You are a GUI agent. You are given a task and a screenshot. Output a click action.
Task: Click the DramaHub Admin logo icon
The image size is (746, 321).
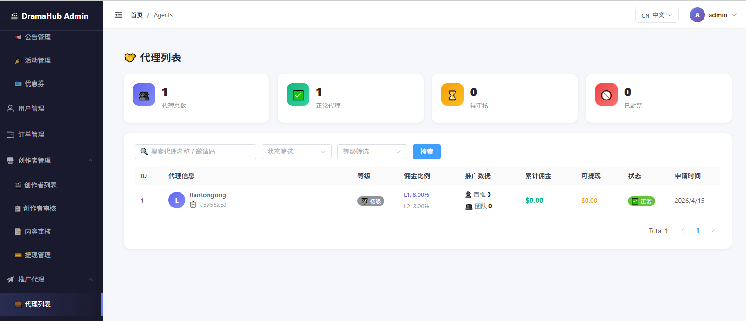pyautogui.click(x=14, y=16)
